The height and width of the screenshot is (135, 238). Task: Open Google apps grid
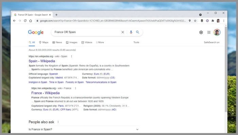(209, 32)
